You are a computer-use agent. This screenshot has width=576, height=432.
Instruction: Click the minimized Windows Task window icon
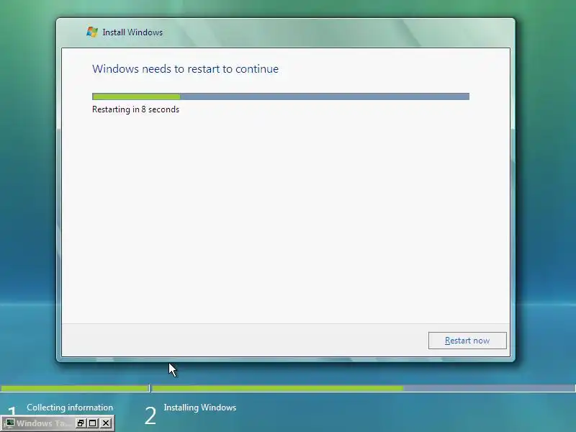[9, 423]
